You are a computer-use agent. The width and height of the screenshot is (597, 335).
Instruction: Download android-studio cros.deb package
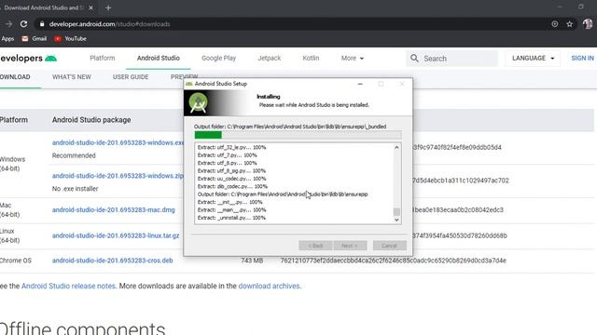(112, 261)
